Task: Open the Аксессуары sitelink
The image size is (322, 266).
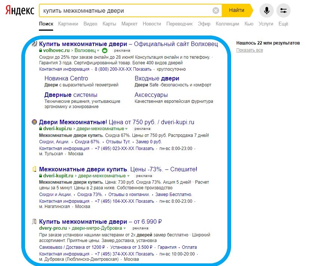Action: pyautogui.click(x=151, y=95)
